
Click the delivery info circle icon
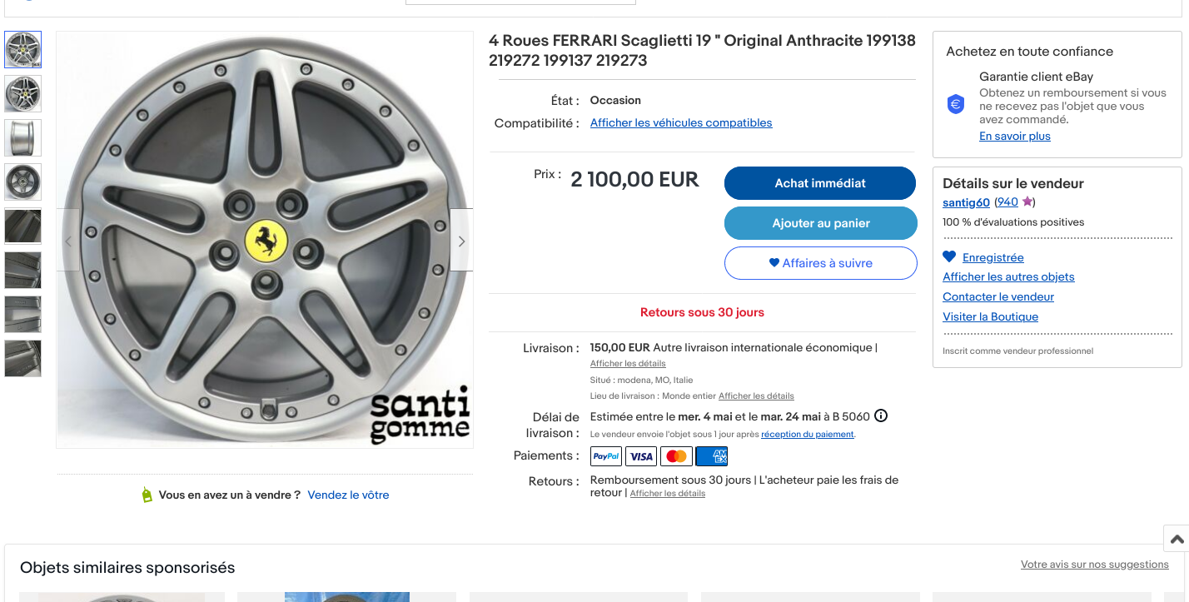(x=881, y=415)
